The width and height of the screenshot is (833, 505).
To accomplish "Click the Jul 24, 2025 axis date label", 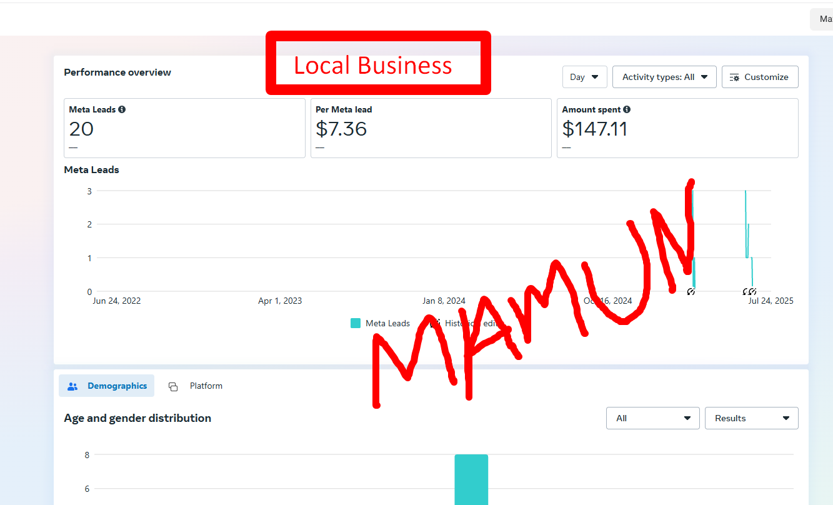I will tap(771, 301).
